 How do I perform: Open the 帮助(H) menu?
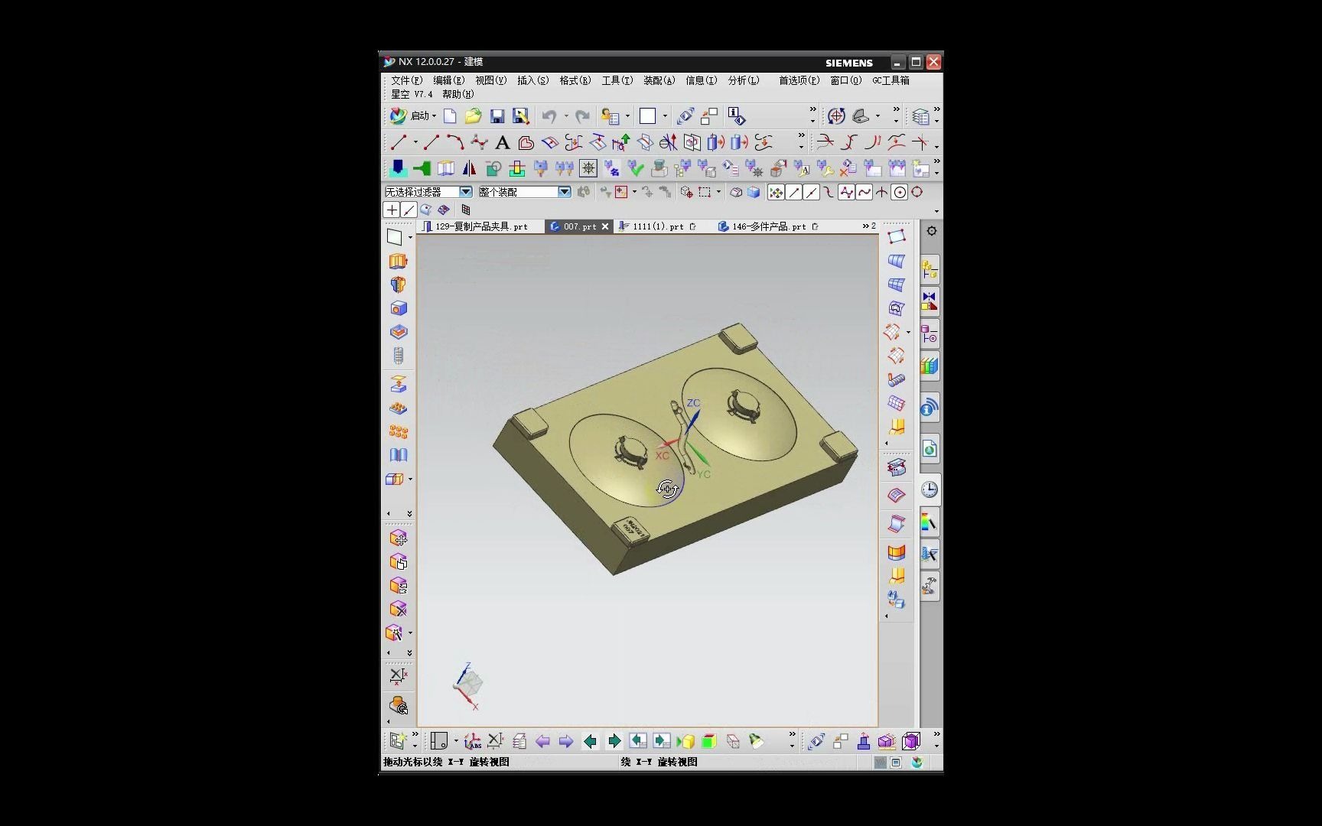pyautogui.click(x=457, y=94)
